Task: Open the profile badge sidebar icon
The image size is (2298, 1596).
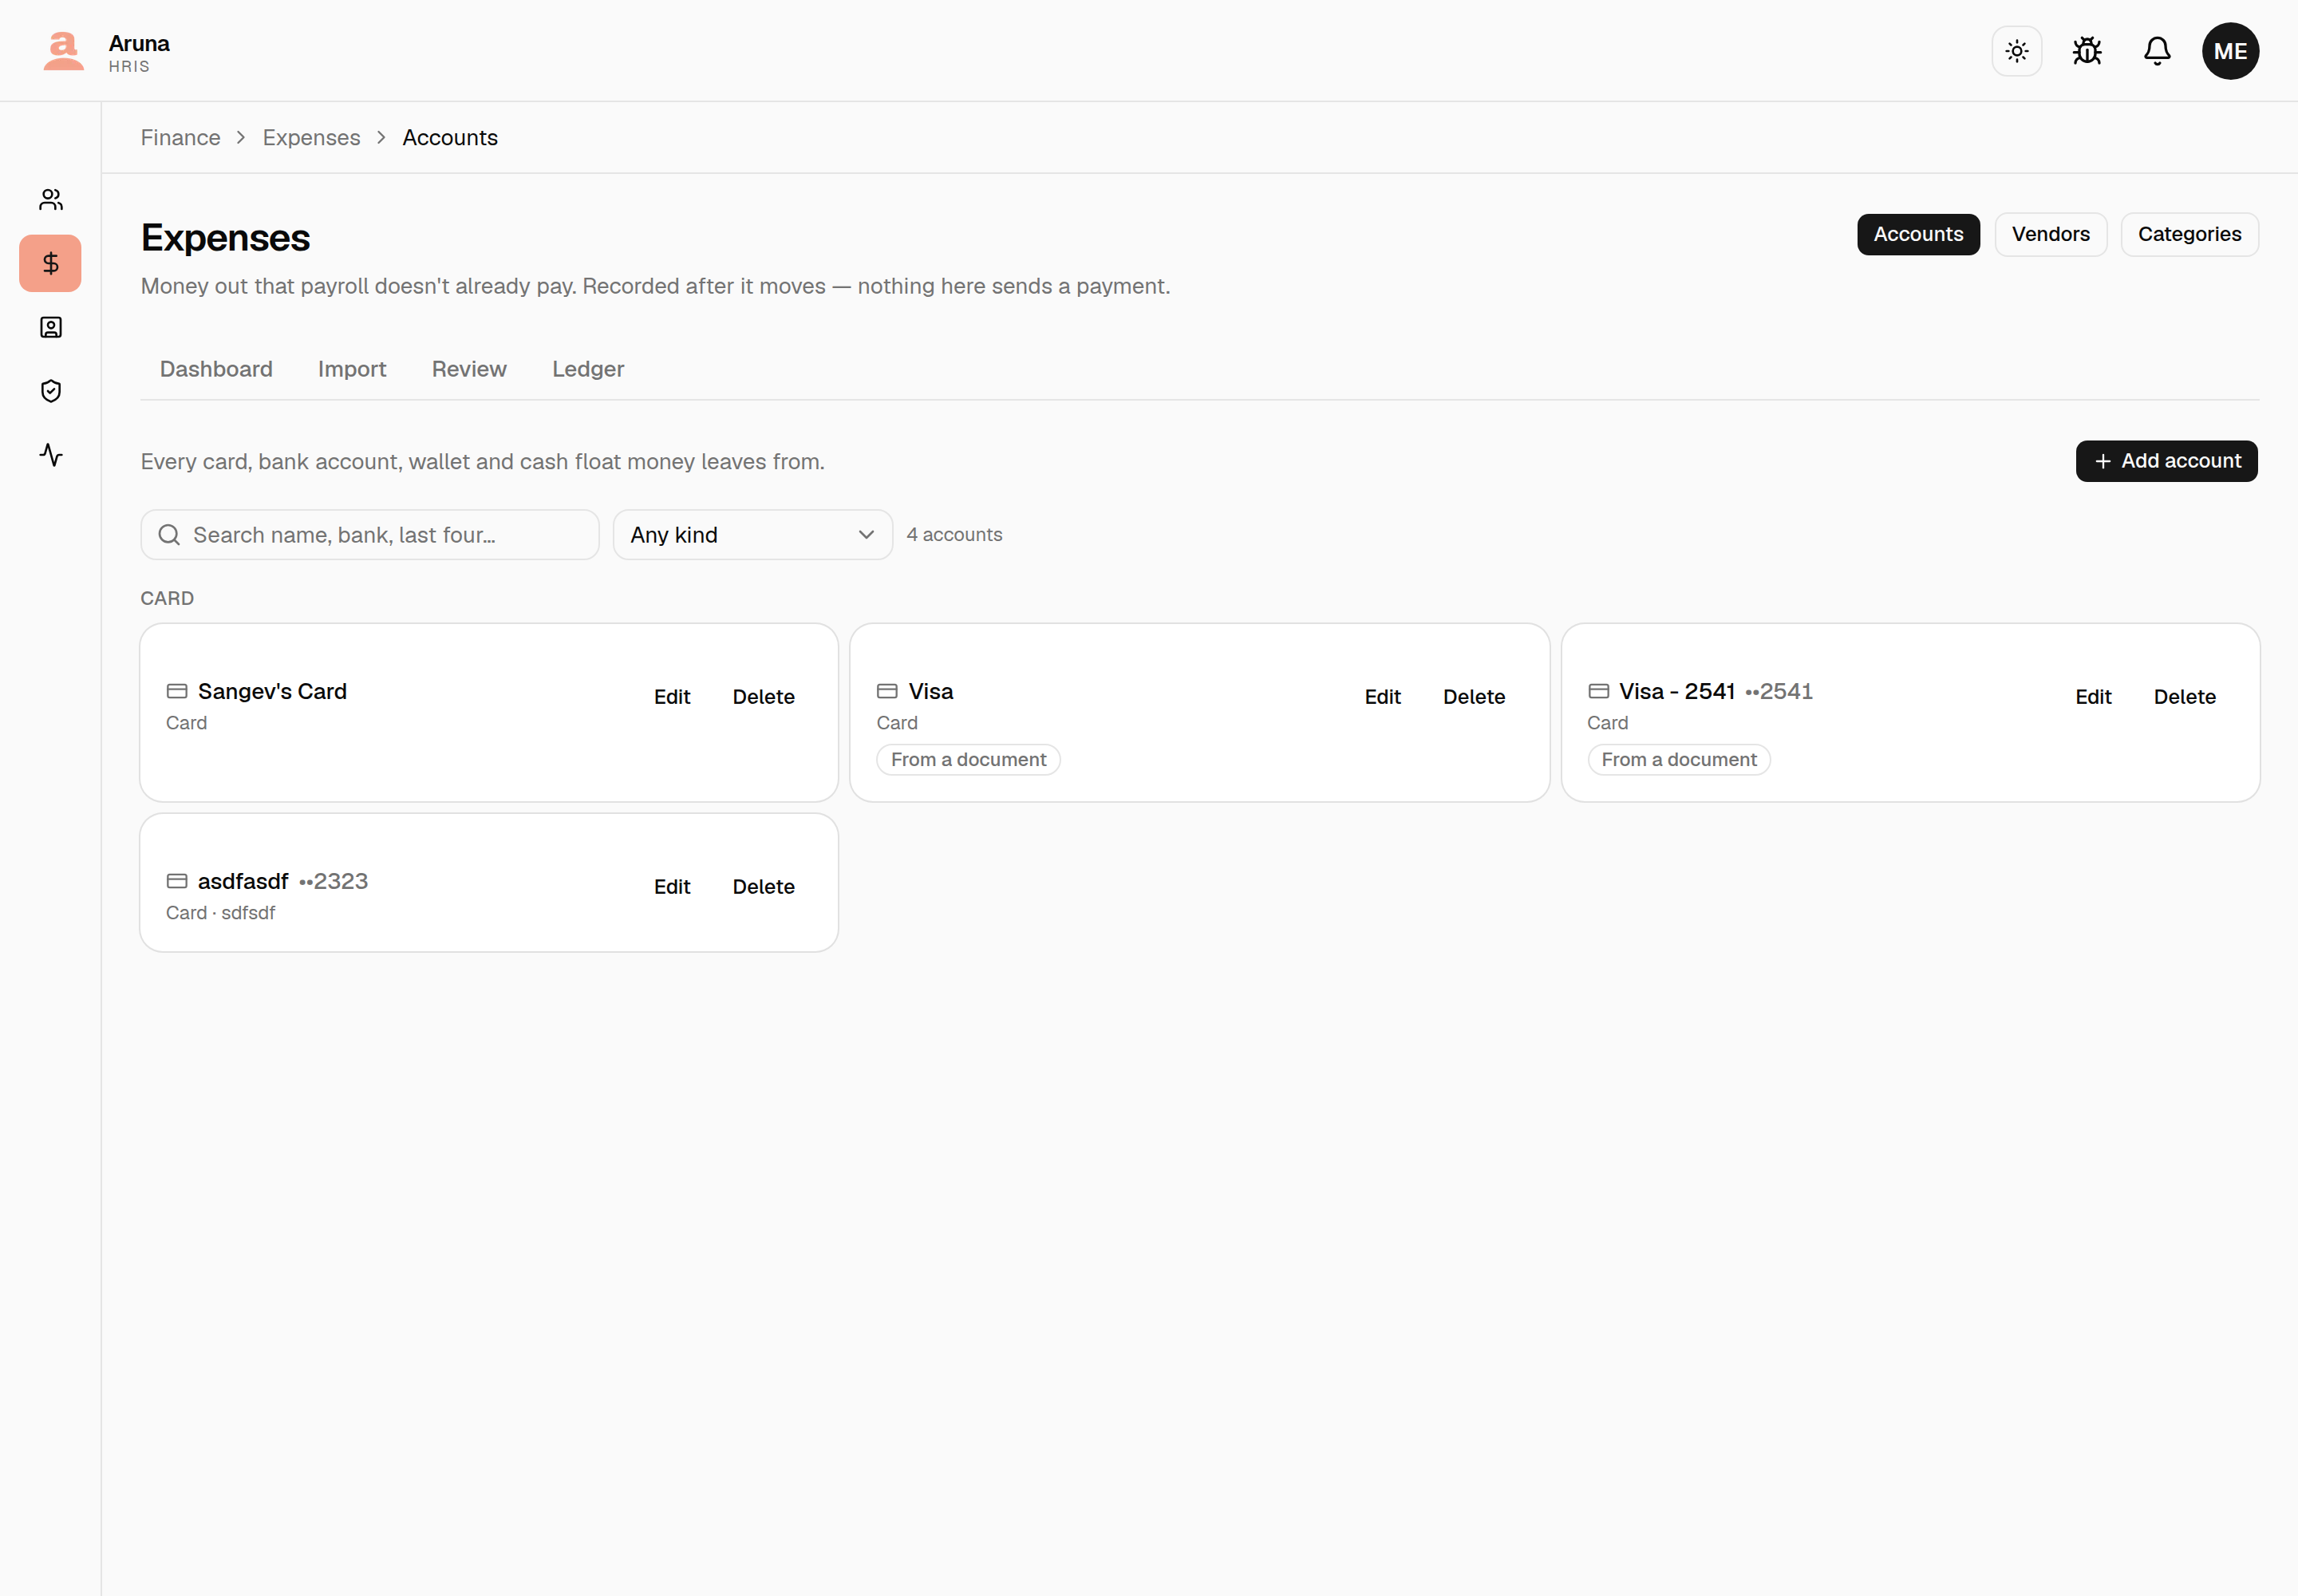Action: pos(51,328)
